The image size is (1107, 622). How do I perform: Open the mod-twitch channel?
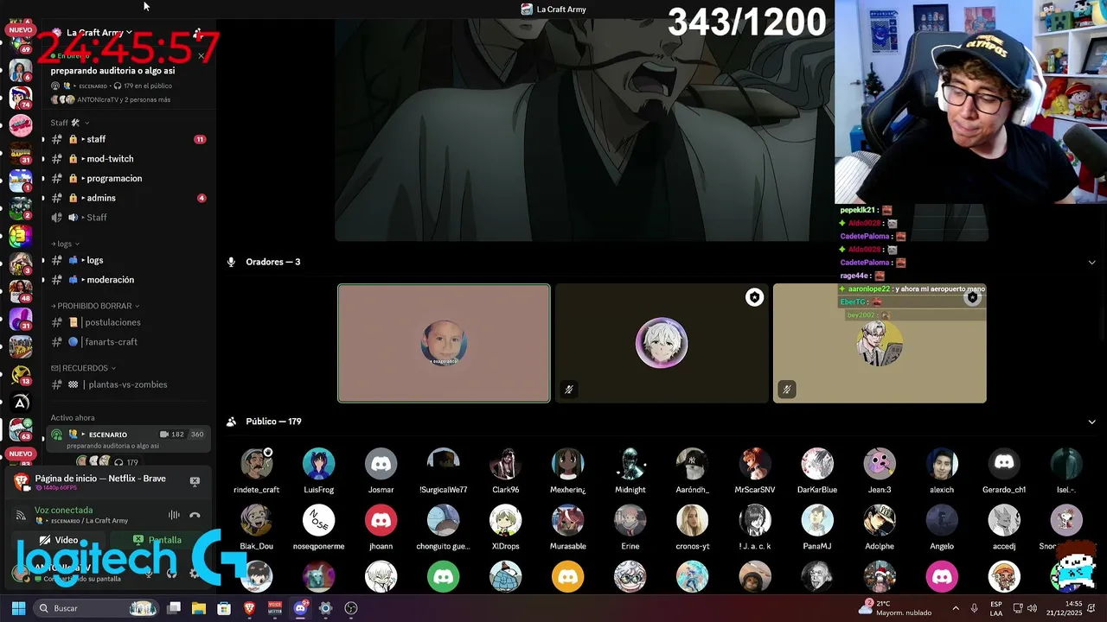tap(128, 159)
